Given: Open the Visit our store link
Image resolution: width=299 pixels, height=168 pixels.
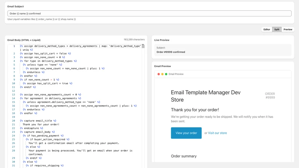Looking at the screenshot, I should pyautogui.click(x=218, y=133).
